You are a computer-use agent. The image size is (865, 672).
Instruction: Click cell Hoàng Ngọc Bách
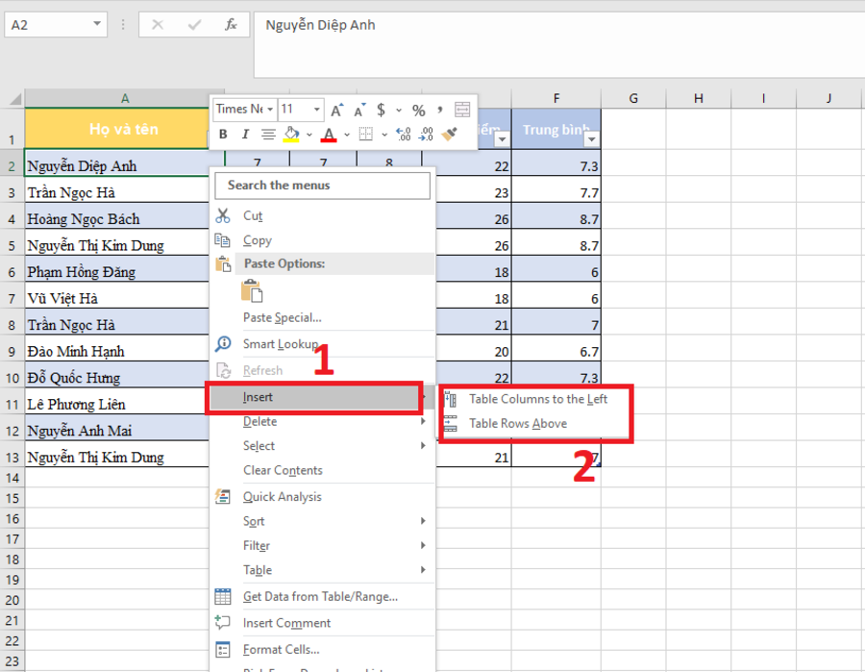coord(117,219)
